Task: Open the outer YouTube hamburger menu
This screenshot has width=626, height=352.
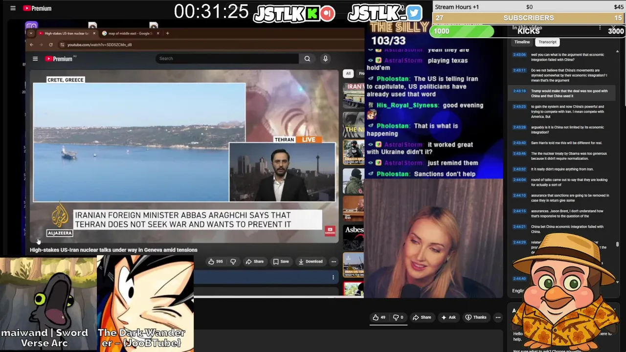Action: (13, 8)
